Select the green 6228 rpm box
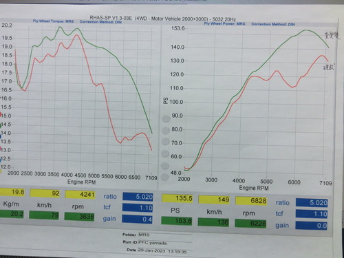 [250, 224]
